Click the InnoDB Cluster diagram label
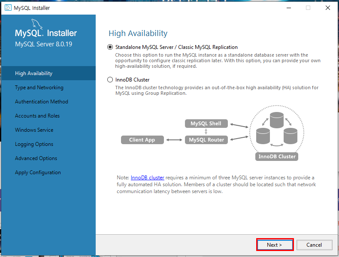This screenshot has height=257, width=339. (277, 157)
